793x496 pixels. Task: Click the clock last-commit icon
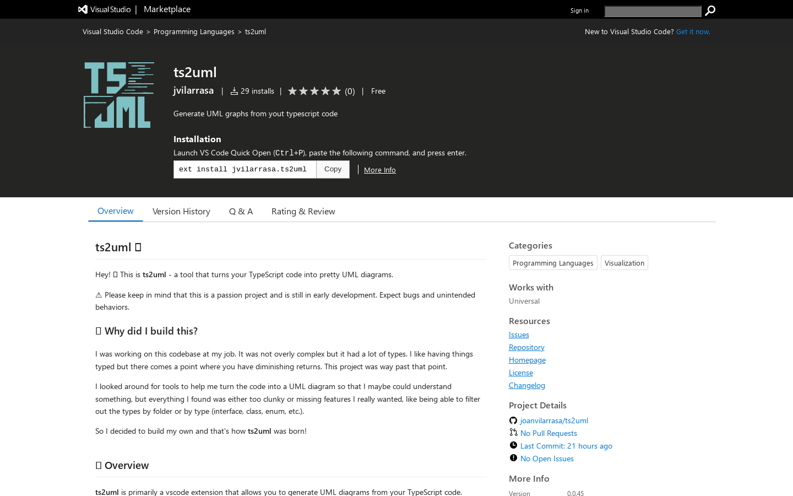click(x=513, y=445)
